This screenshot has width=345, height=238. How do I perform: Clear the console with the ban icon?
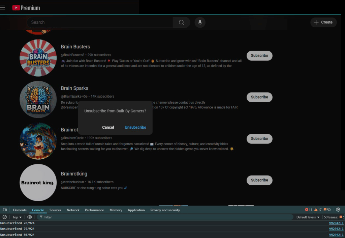coord(4,217)
